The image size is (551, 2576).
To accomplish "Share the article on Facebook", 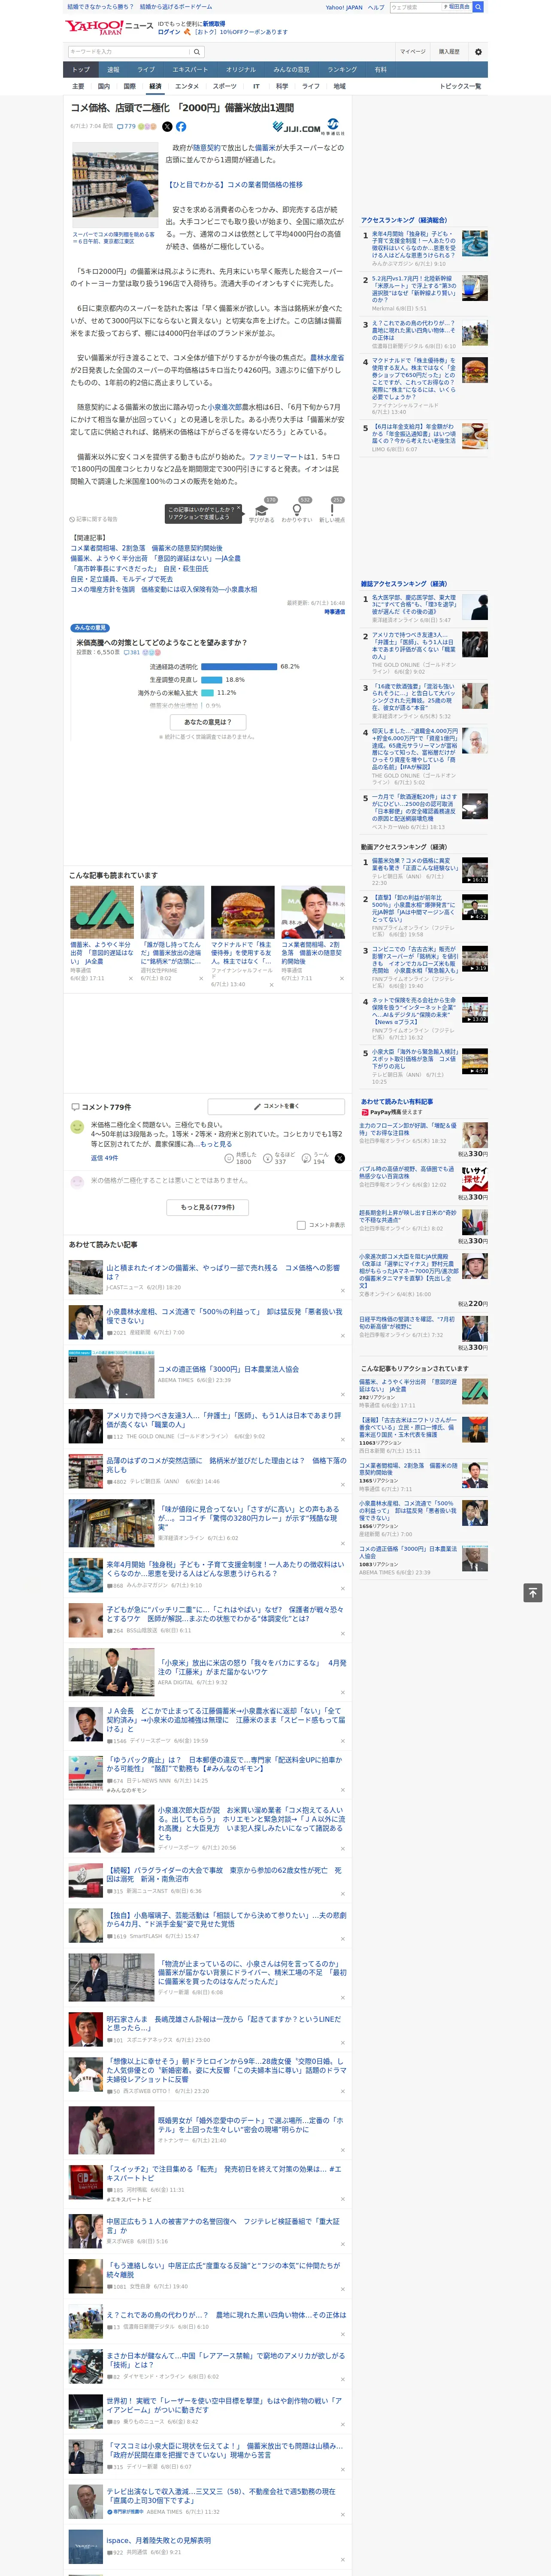I will click(181, 127).
